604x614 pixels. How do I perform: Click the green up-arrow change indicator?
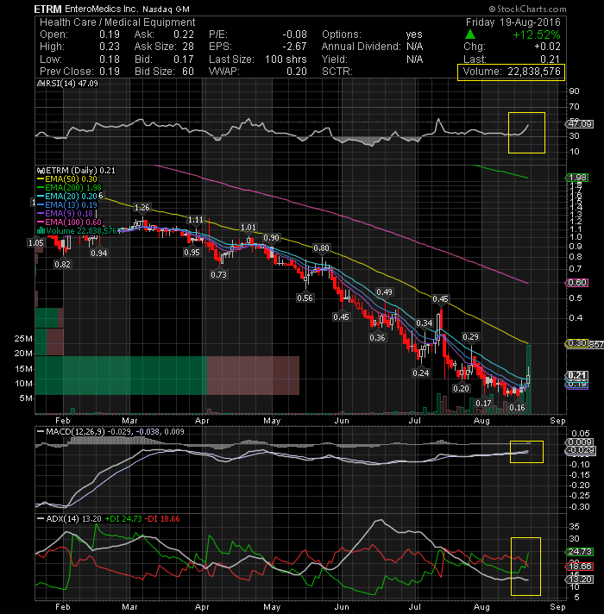(470, 34)
